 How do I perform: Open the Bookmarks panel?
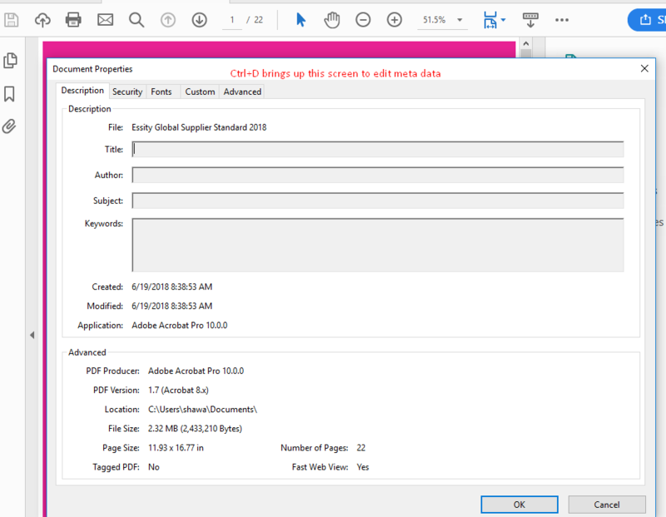tap(11, 94)
